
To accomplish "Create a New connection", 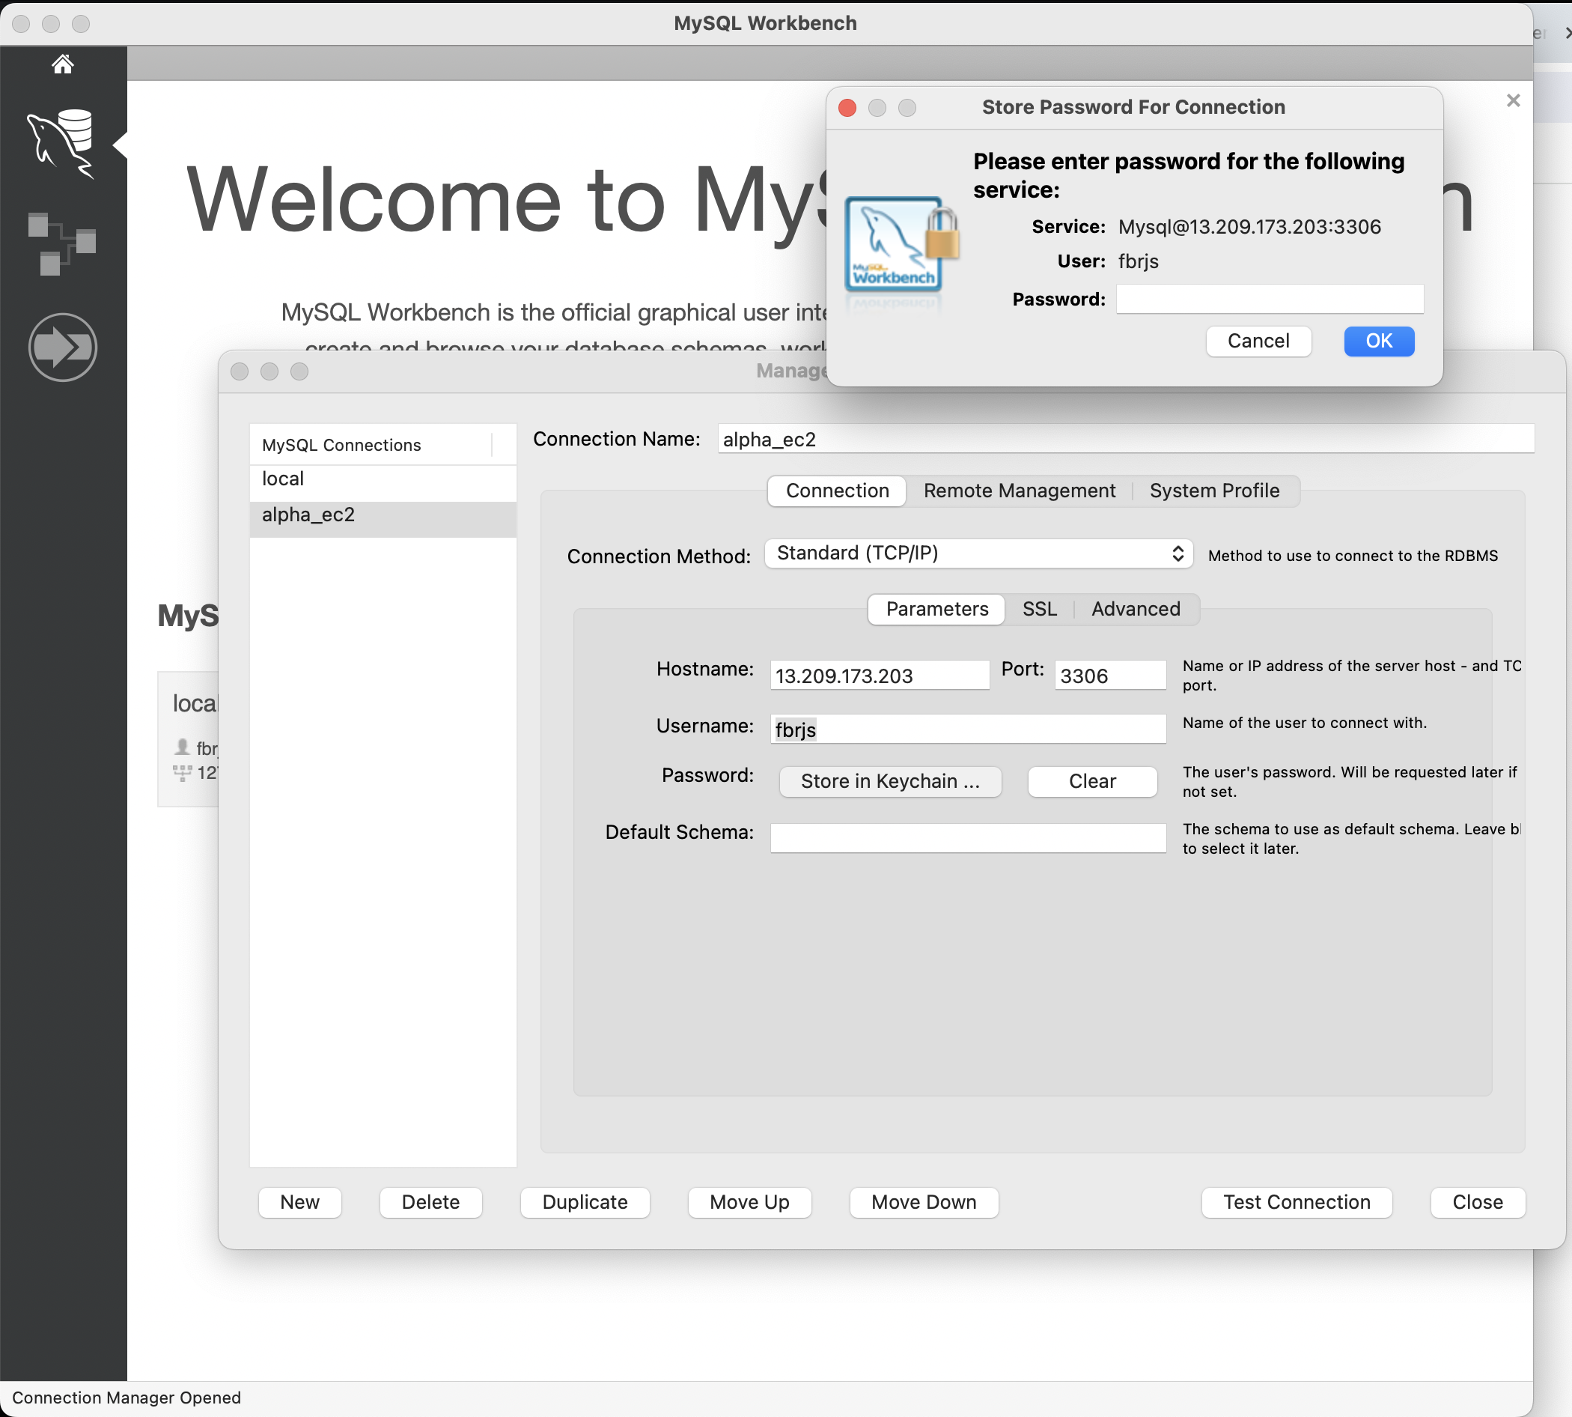I will (299, 1203).
